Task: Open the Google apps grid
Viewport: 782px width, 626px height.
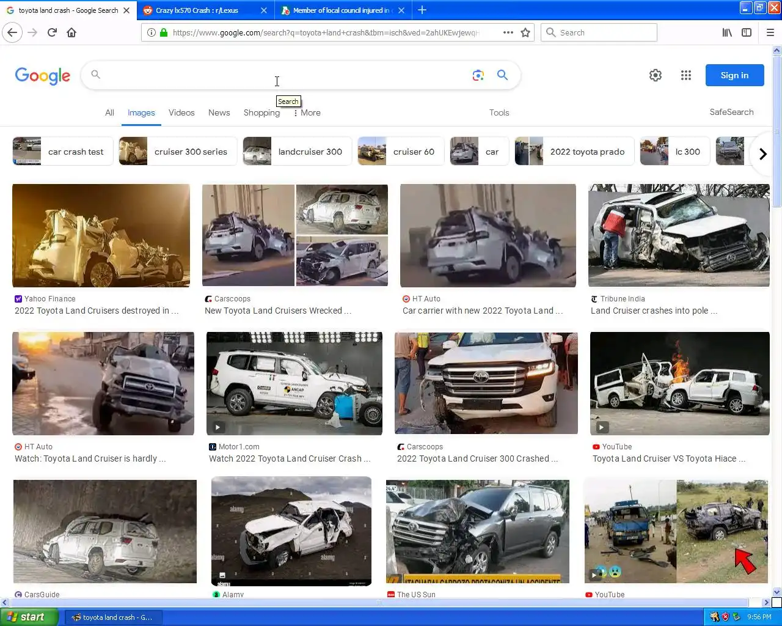Action: click(686, 75)
